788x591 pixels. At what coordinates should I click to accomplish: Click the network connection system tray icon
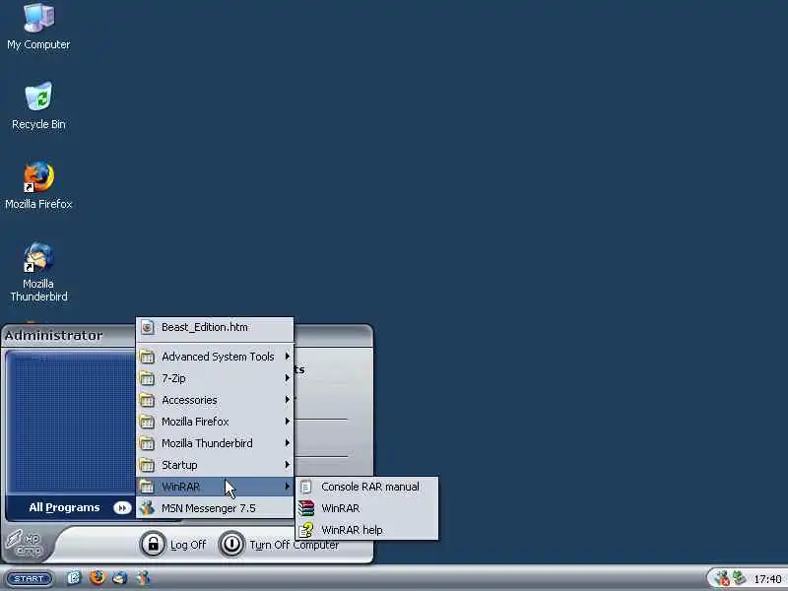(x=739, y=578)
